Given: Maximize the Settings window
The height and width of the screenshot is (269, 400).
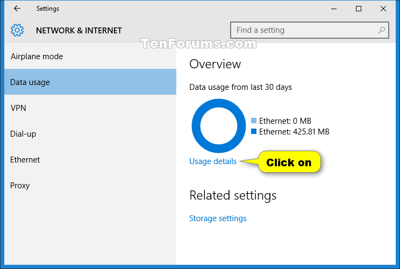Looking at the screenshot, I should click(359, 9).
